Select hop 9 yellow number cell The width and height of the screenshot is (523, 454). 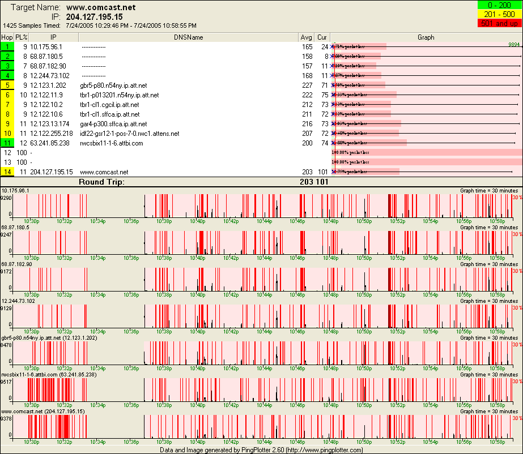(x=7, y=124)
